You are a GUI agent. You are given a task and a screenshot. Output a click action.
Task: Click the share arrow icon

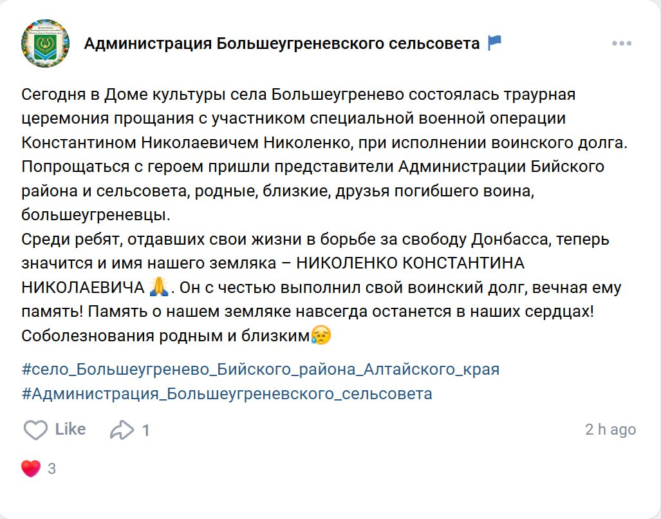click(x=122, y=430)
